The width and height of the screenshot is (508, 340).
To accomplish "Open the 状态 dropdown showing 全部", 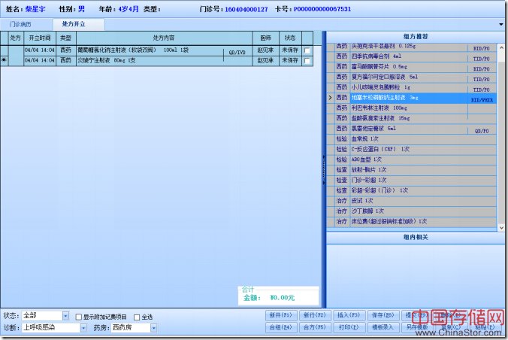I will (x=65, y=316).
